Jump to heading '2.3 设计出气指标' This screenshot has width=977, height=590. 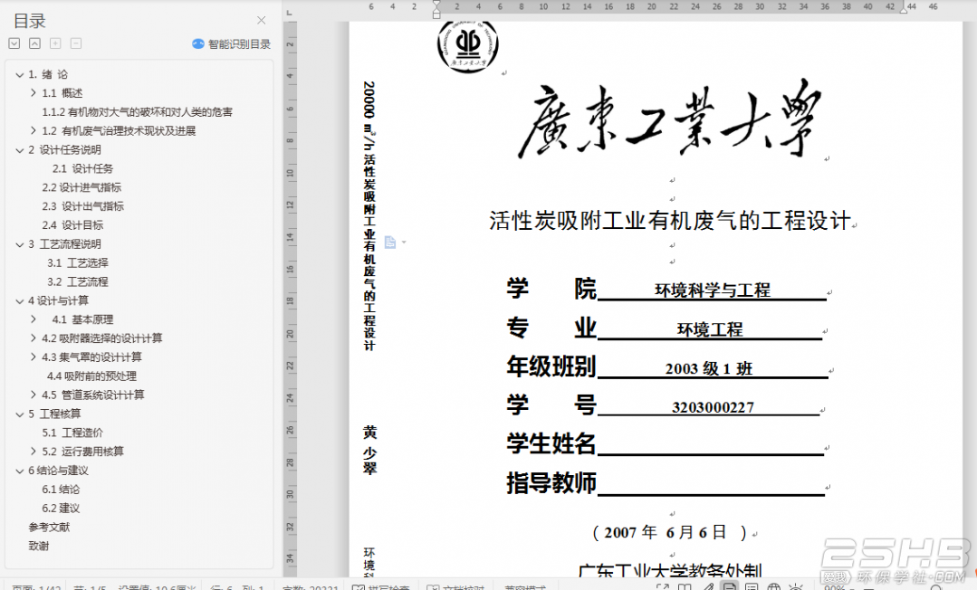pos(83,206)
